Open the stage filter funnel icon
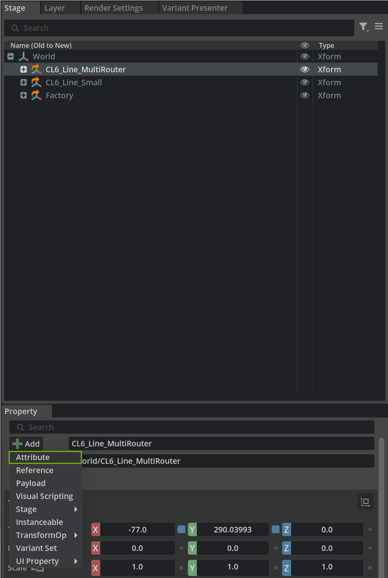Screen dimensions: 388x578 tap(363, 27)
